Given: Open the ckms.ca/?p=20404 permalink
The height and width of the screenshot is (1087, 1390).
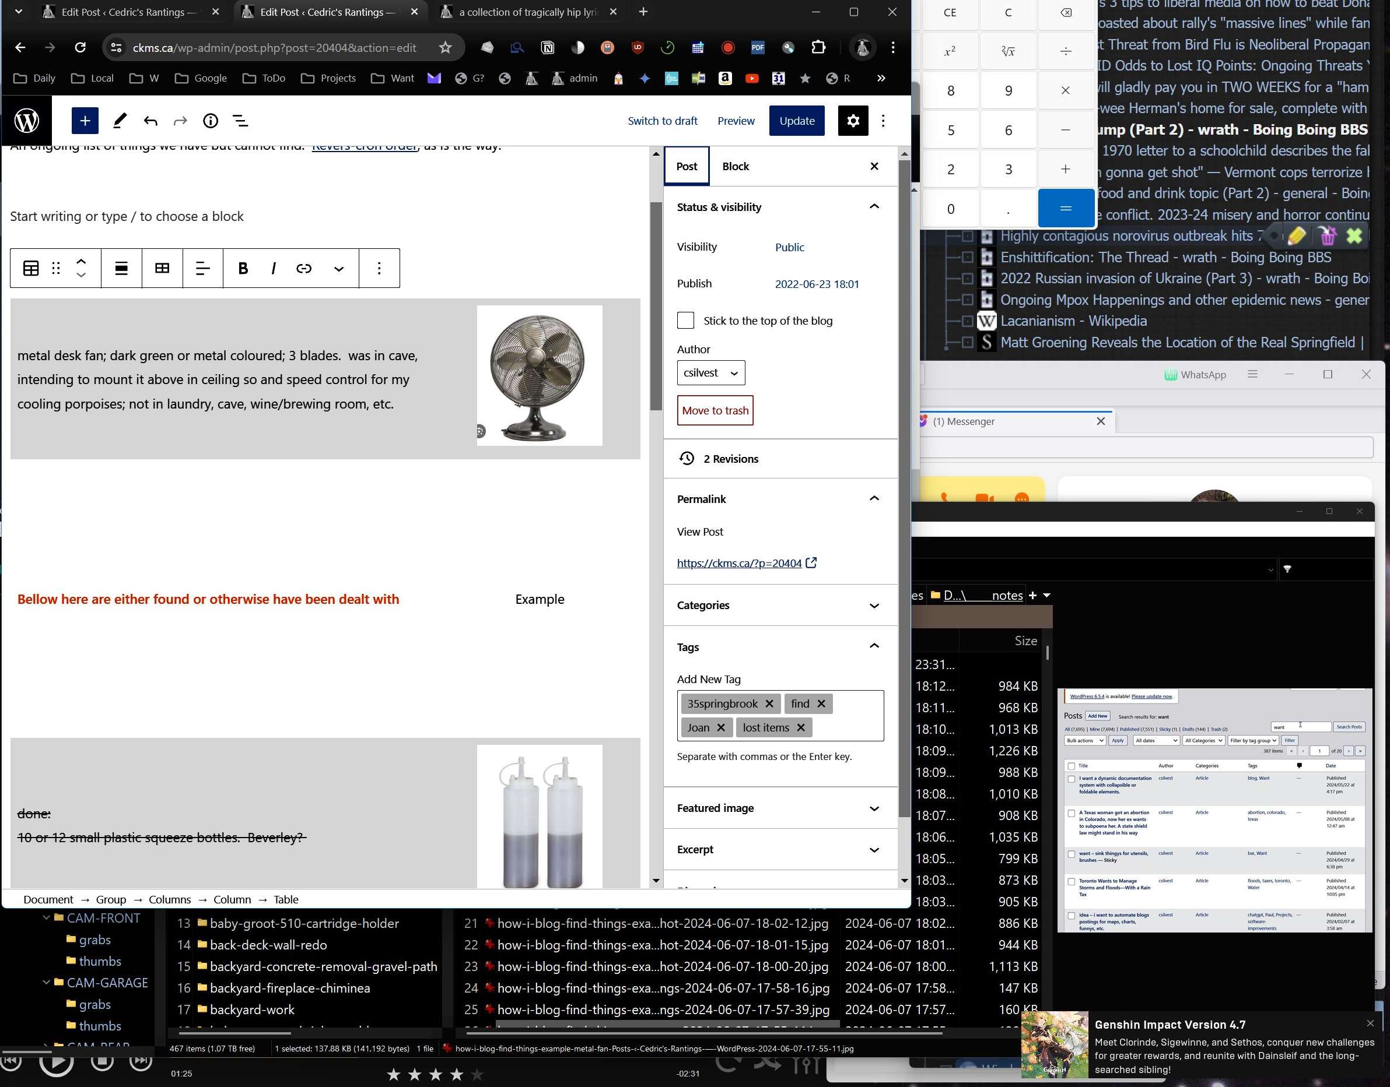Looking at the screenshot, I should [x=739, y=563].
